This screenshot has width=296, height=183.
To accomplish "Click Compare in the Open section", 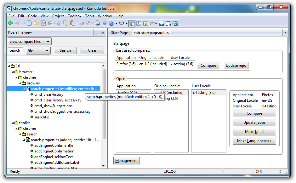I will 254,113.
